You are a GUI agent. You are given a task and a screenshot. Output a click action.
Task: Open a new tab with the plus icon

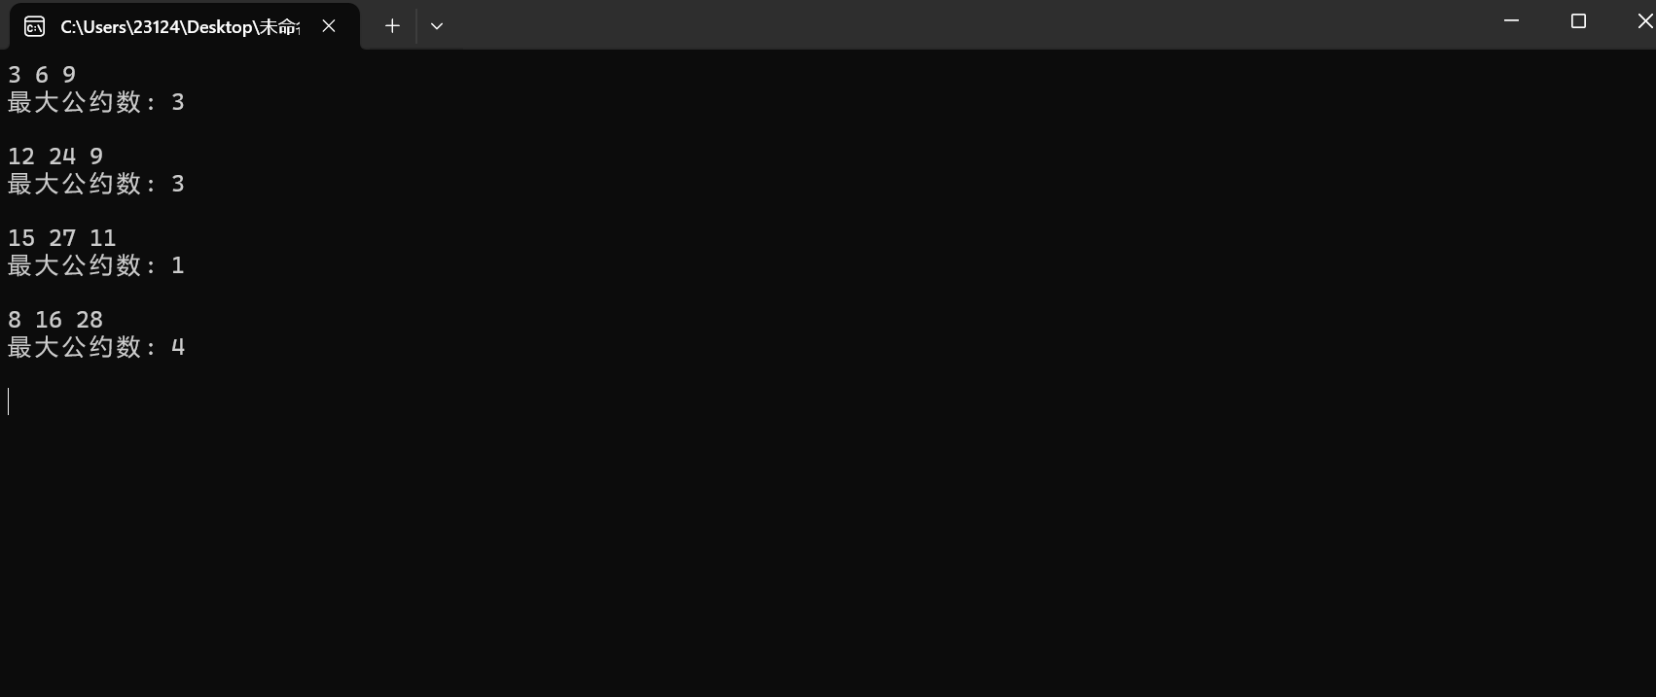[392, 26]
